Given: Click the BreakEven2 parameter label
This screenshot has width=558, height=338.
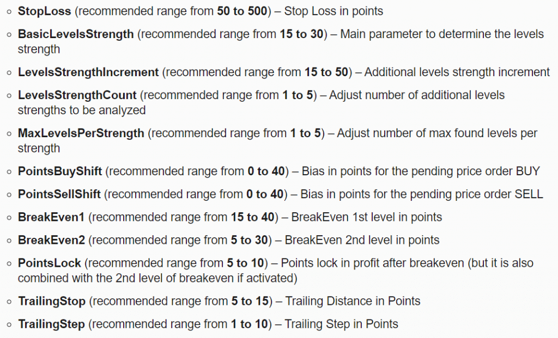Looking at the screenshot, I should pyautogui.click(x=51, y=240).
